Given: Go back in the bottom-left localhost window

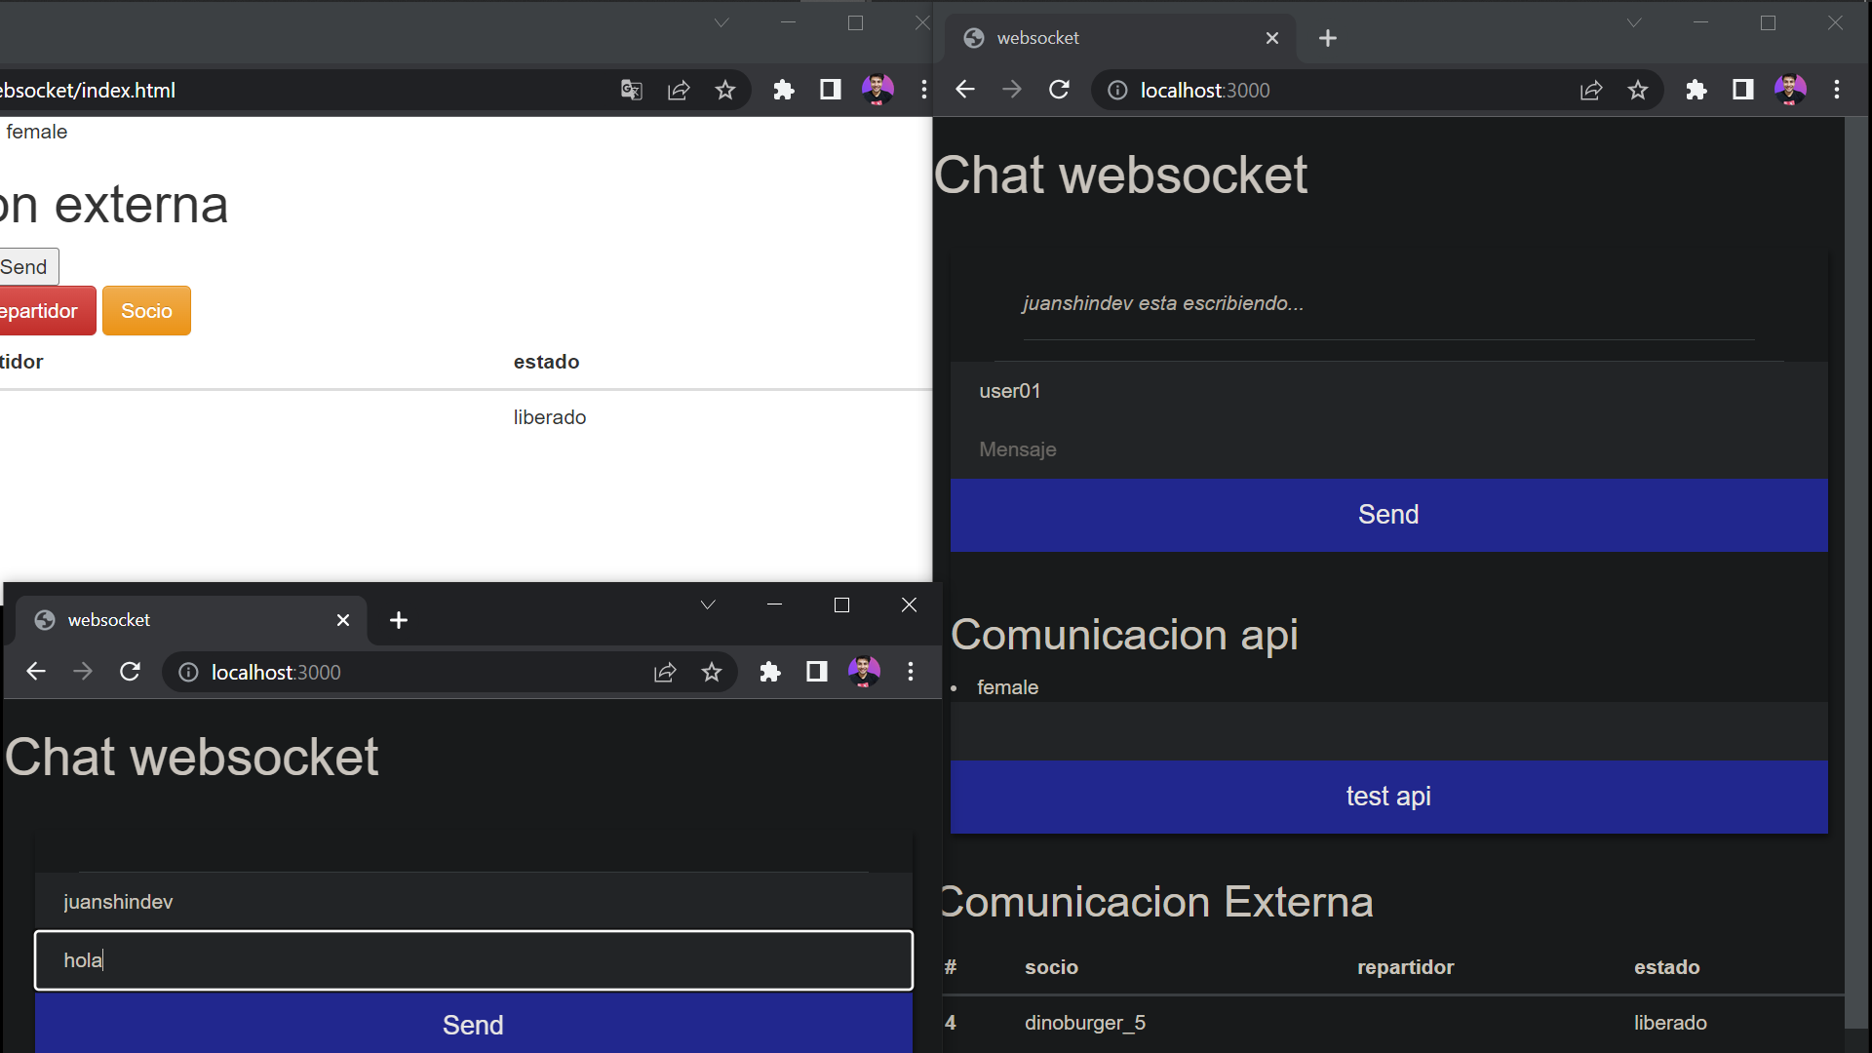Looking at the screenshot, I should click(x=36, y=672).
